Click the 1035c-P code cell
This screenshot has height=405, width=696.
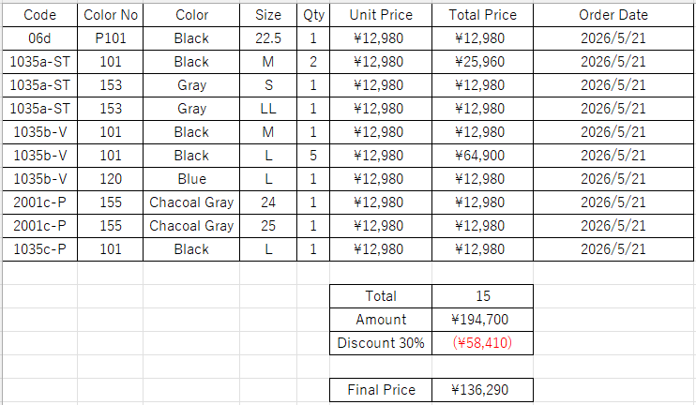coord(40,249)
